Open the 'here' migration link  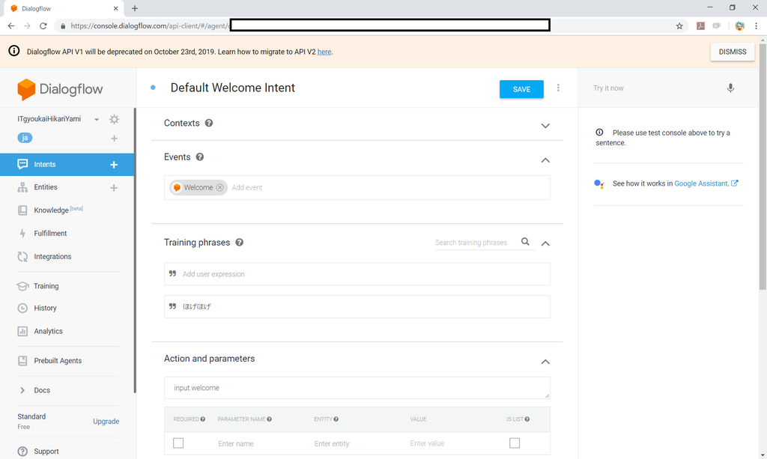324,52
